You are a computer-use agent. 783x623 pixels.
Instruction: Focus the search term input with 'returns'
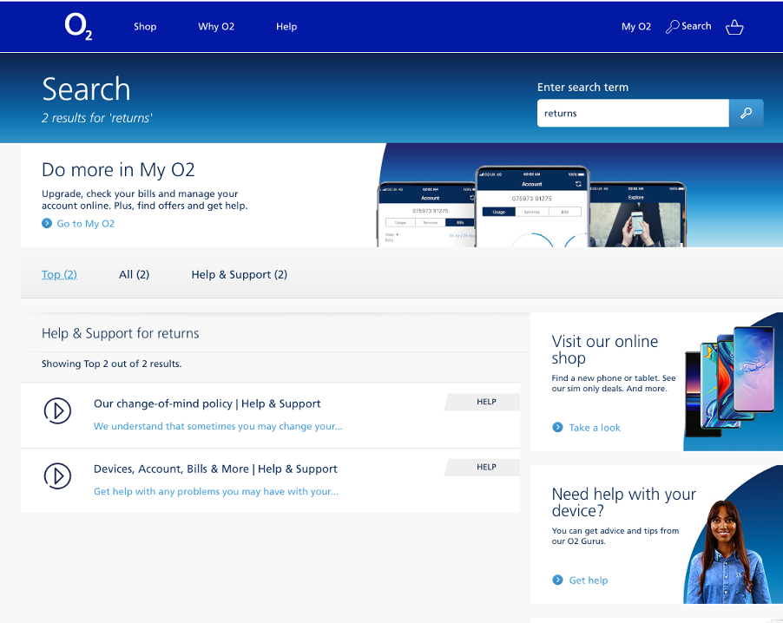pyautogui.click(x=633, y=113)
